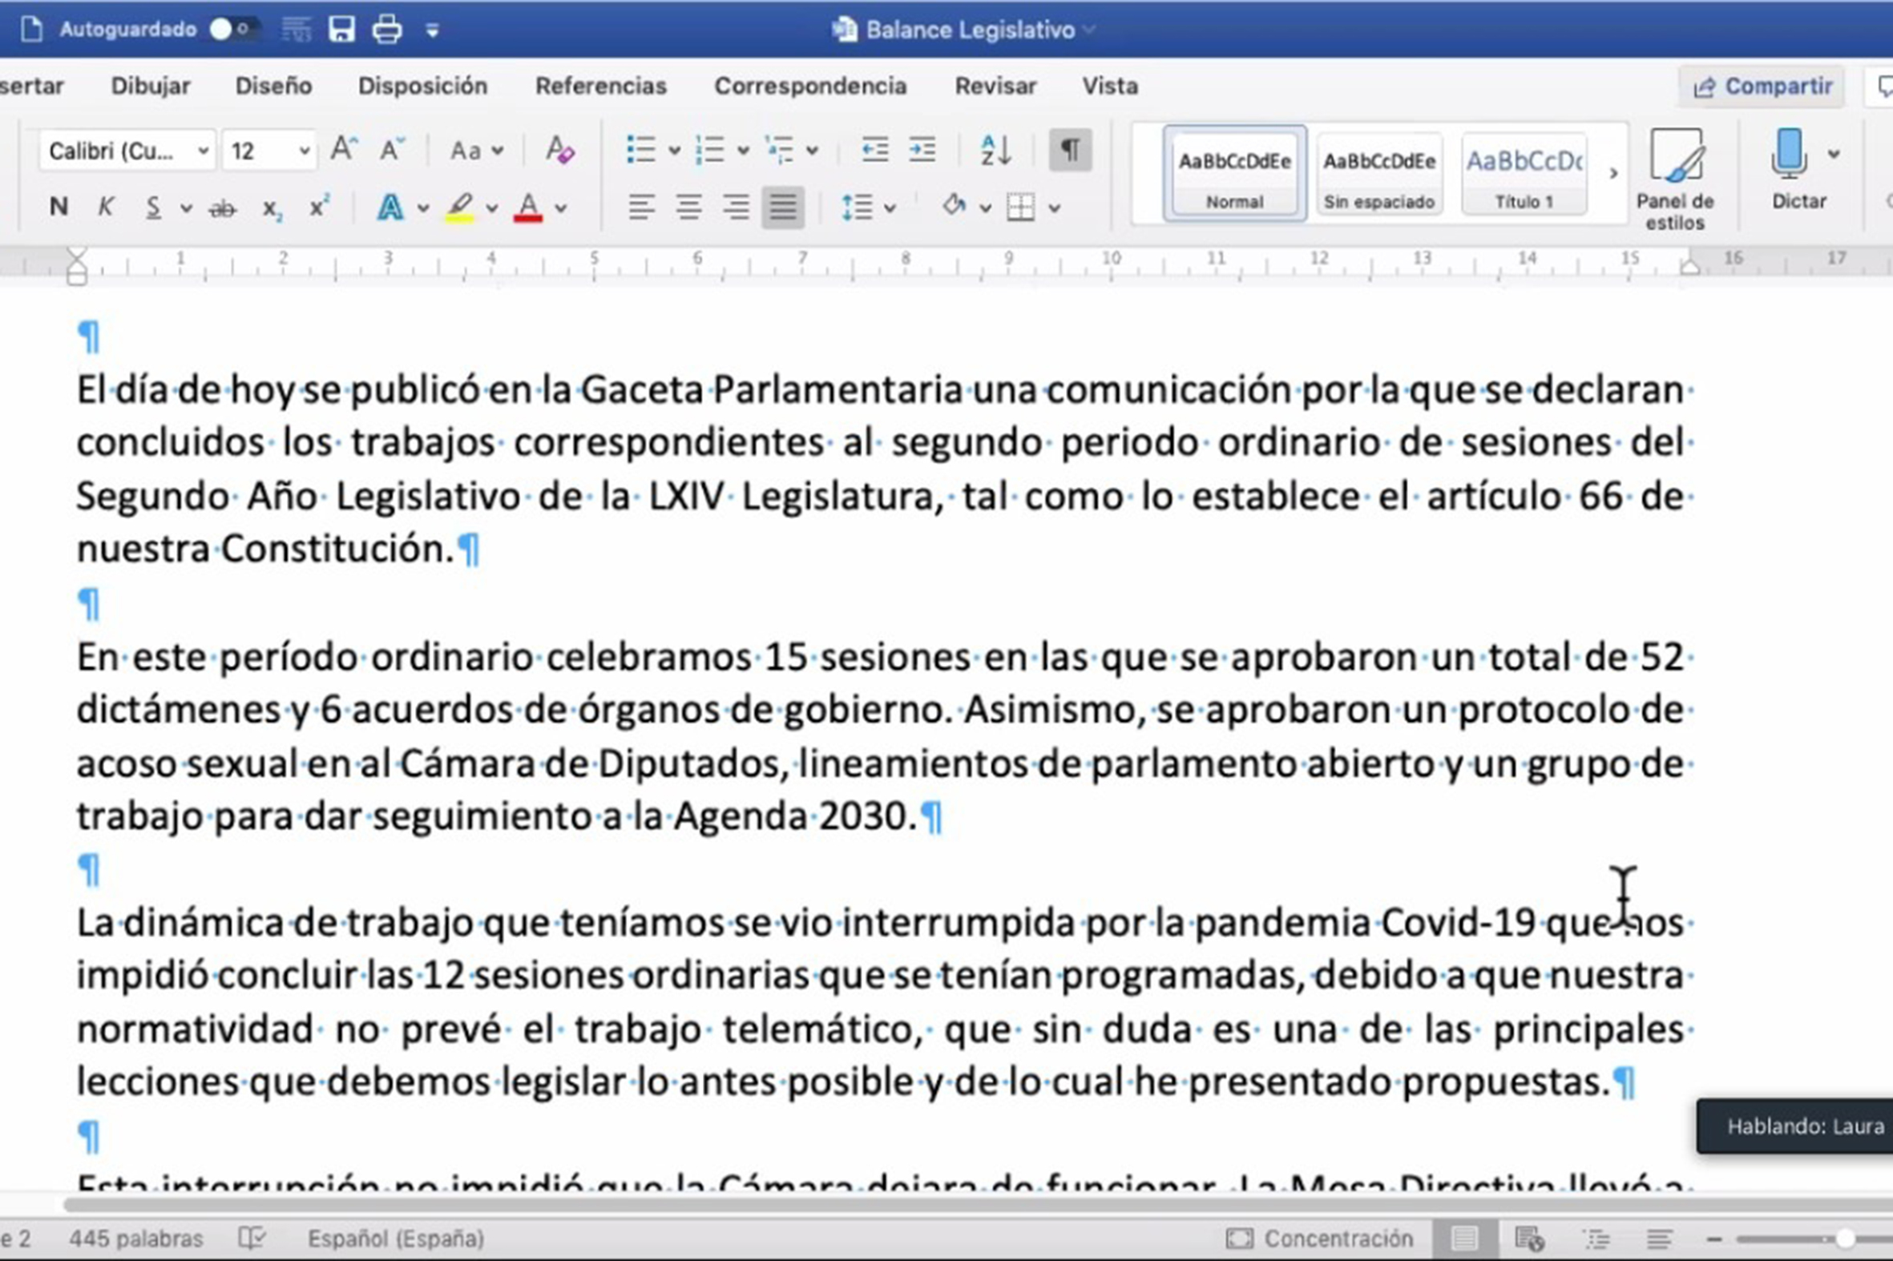This screenshot has height=1261, width=1893.
Task: Toggle the Autoguardado switch
Action: [x=233, y=30]
